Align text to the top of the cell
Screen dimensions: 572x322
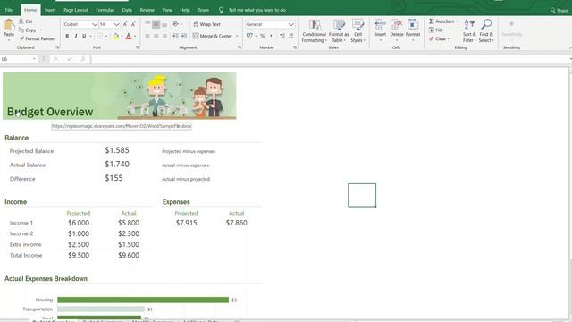coord(147,24)
